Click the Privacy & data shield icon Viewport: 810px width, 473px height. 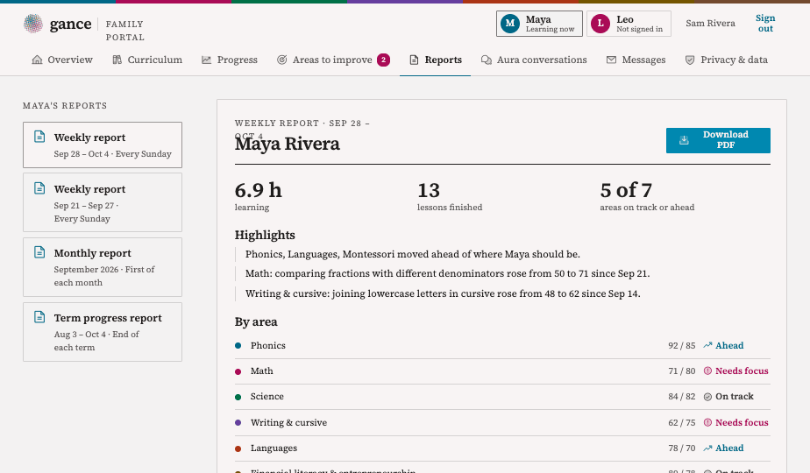click(x=690, y=60)
